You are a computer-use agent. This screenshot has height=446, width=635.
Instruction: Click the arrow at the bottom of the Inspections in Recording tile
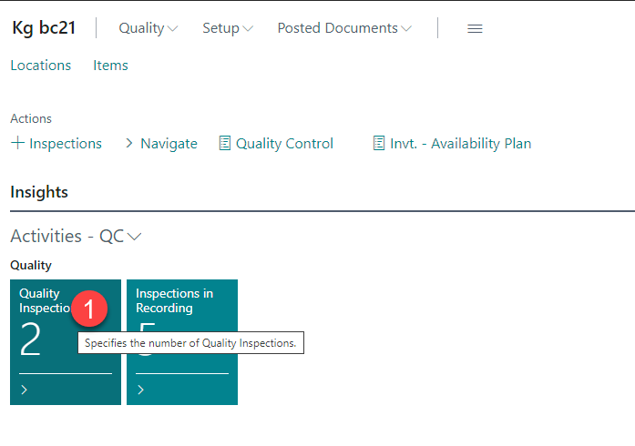click(x=141, y=390)
